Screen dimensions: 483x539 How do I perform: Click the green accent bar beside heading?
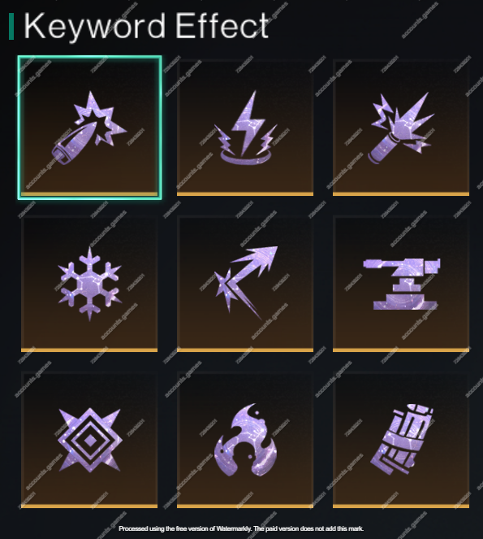[11, 27]
